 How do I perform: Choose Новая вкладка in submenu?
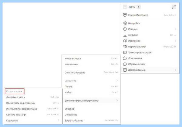pos(91,58)
